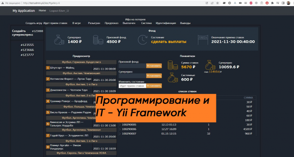Click Logout (User_1)
Viewport: 294px width, 157px height.
coord(59,11)
